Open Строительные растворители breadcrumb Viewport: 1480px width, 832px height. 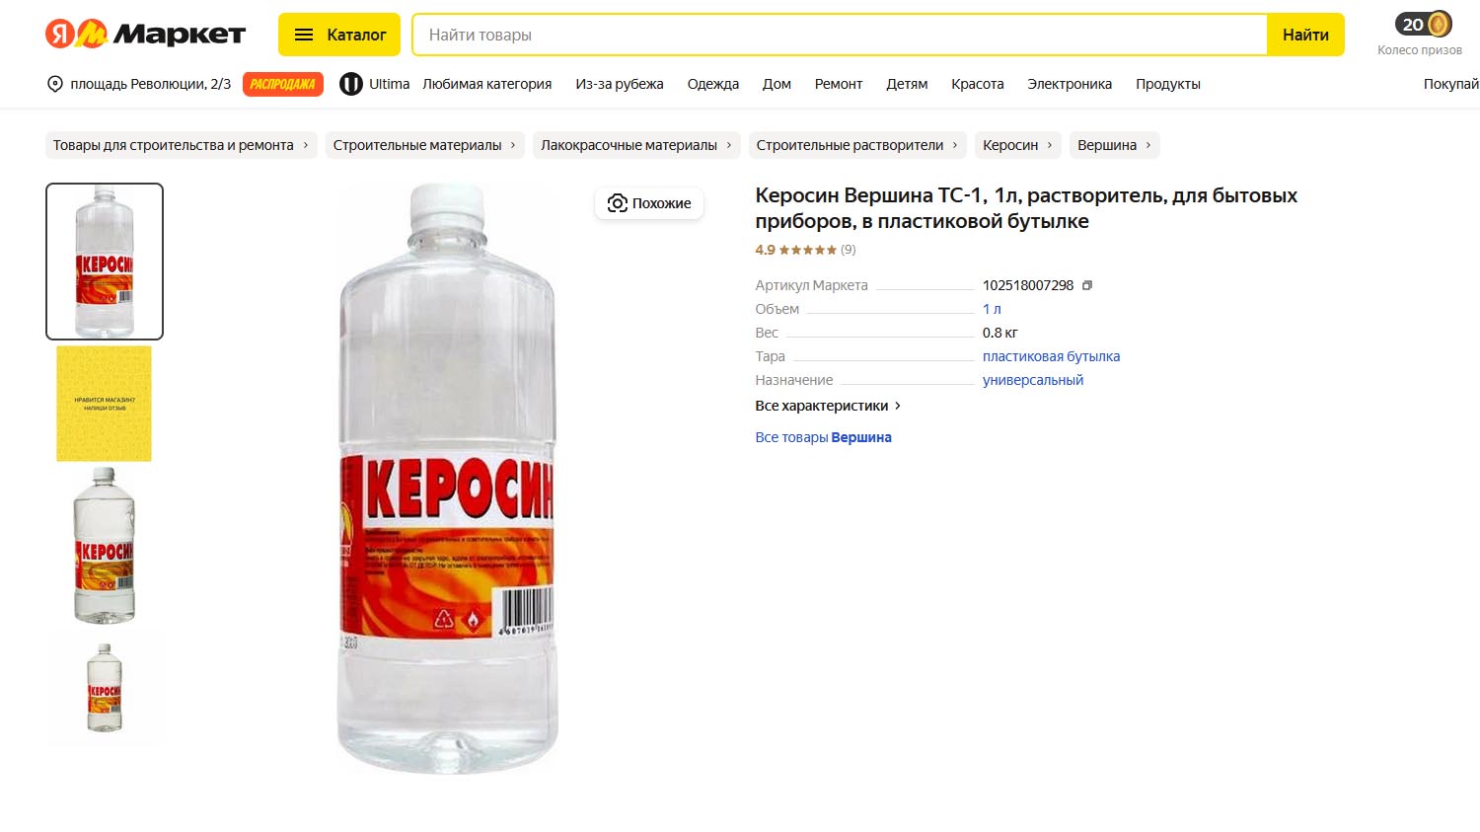point(857,145)
